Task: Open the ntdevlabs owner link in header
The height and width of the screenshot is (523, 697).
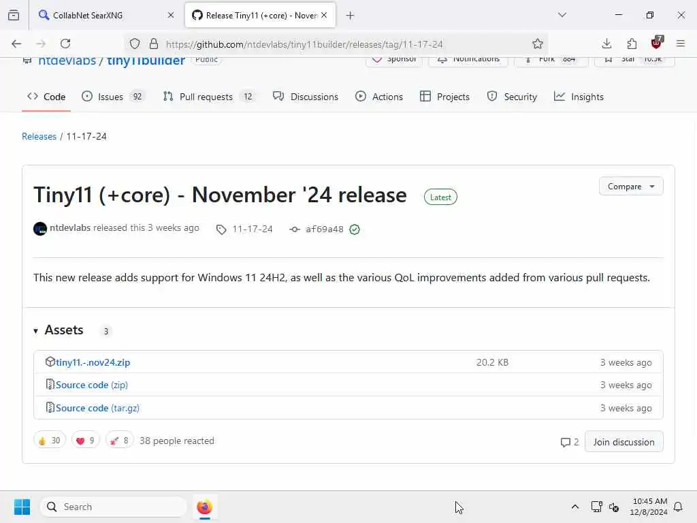Action: [x=67, y=61]
